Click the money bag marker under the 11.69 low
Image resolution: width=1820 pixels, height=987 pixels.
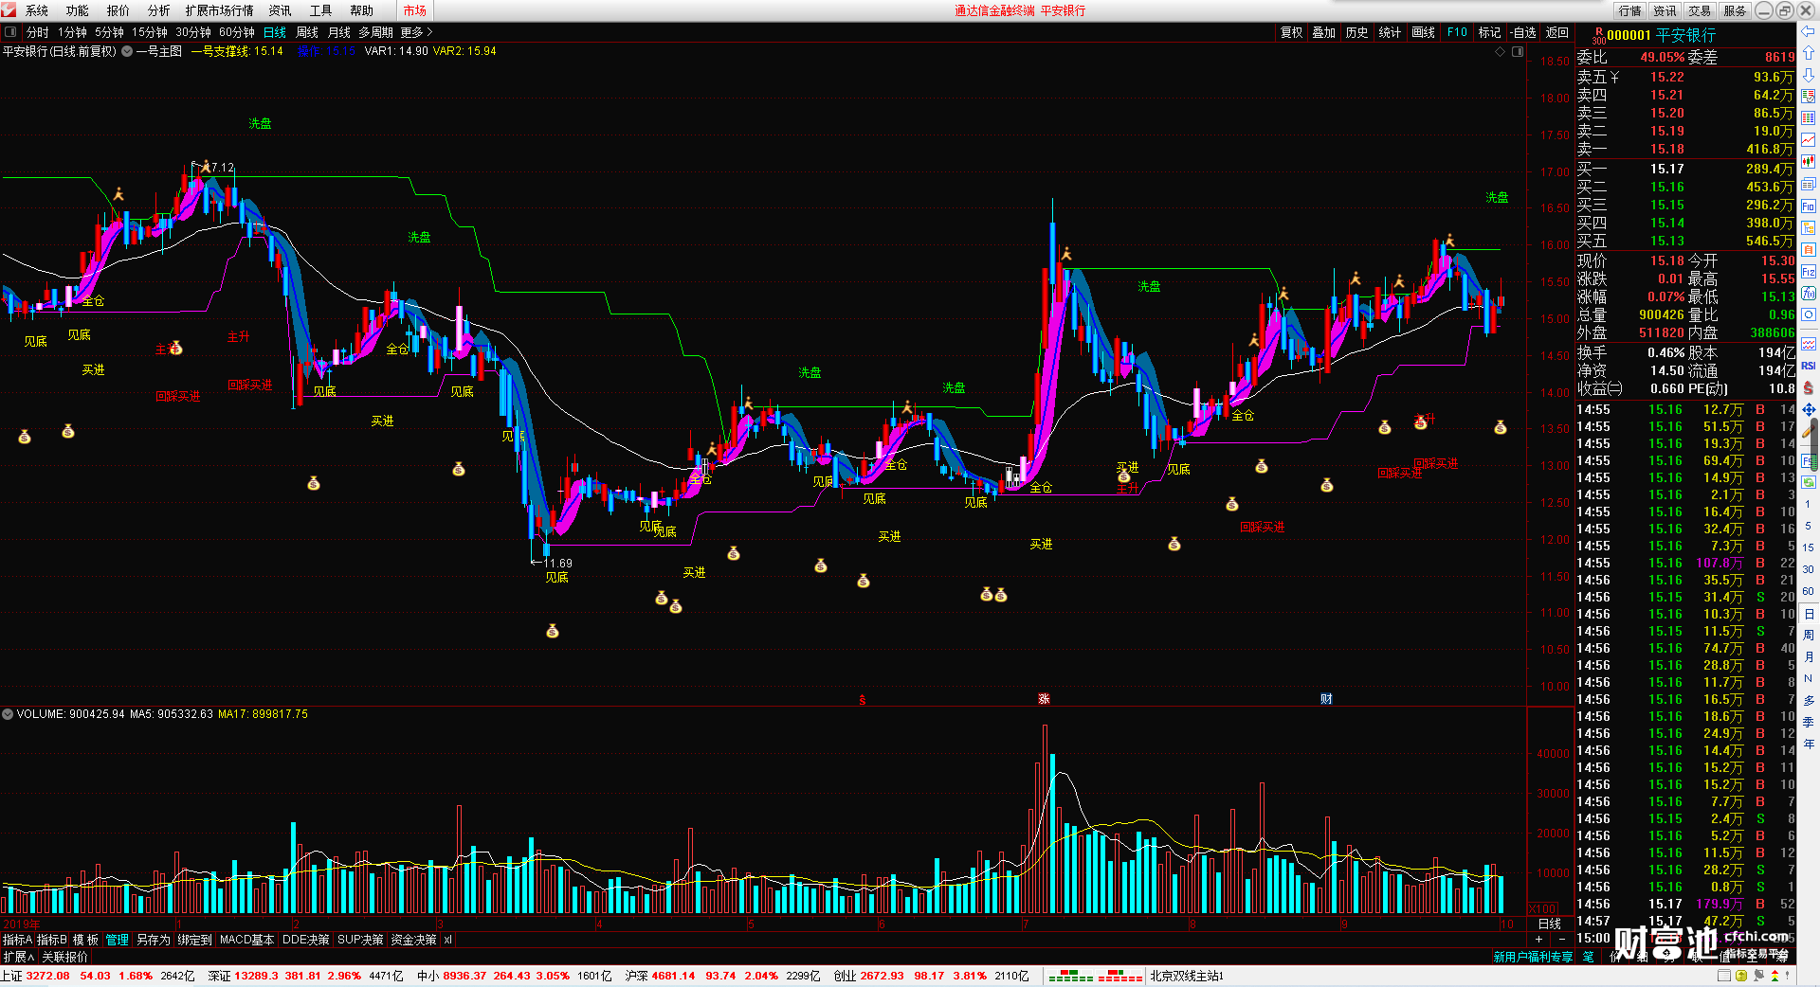(x=553, y=631)
